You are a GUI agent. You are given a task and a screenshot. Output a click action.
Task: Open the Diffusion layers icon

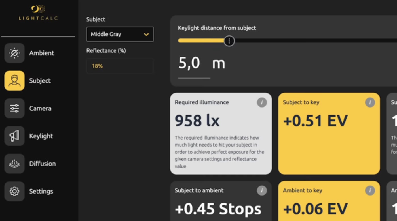[14, 164]
